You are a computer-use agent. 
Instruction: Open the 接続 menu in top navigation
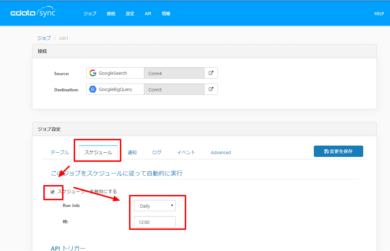(111, 14)
